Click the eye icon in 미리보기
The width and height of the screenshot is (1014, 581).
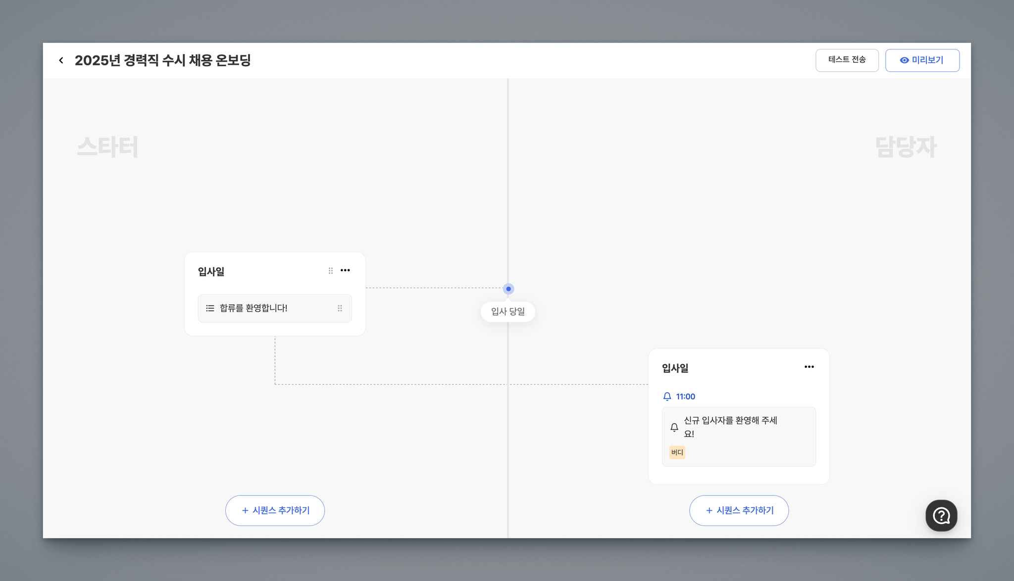904,60
